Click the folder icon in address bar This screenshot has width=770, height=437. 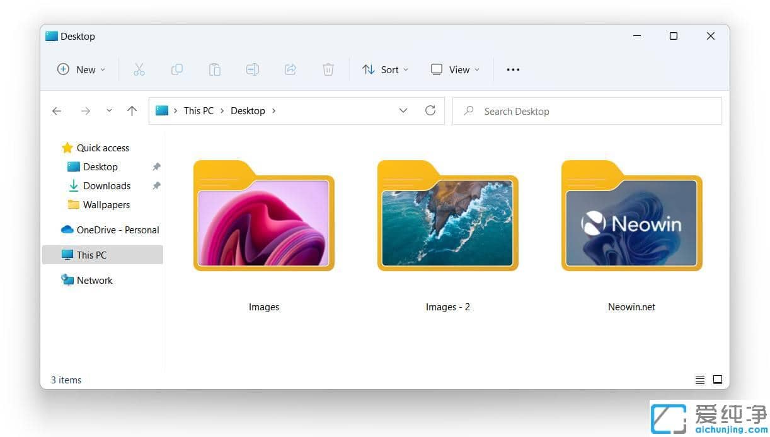coord(162,110)
